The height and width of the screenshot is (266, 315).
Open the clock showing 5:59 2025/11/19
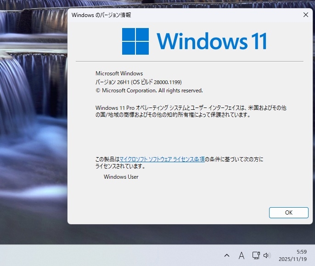292,255
